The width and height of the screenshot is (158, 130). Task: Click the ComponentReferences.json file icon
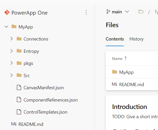[x=19, y=99]
